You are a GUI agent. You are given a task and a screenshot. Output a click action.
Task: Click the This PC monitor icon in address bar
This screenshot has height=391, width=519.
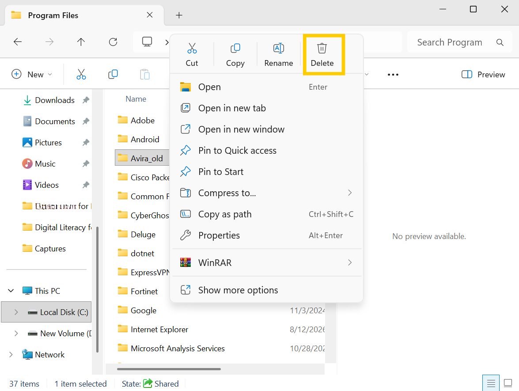[147, 42]
